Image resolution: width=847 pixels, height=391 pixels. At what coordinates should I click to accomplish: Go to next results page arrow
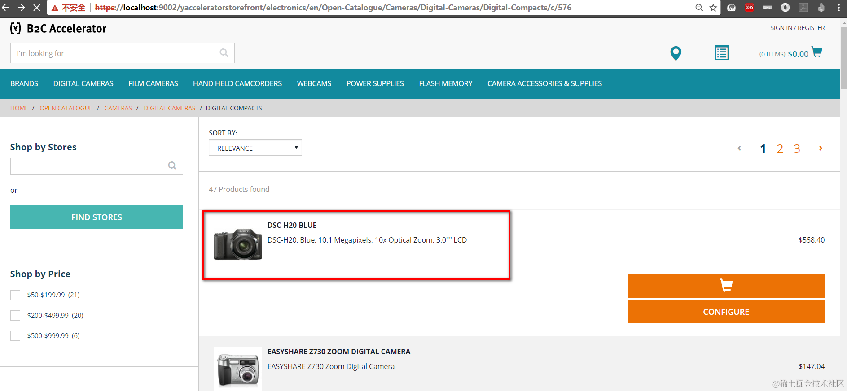pyautogui.click(x=821, y=148)
